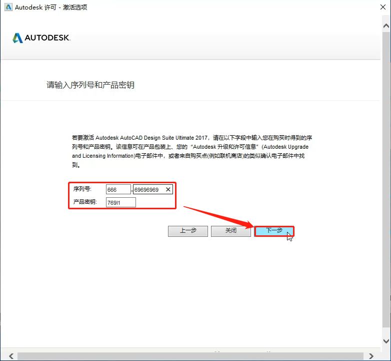The image size is (391, 361).
Task: Click the 上一步 (Back) button
Action: click(x=188, y=231)
